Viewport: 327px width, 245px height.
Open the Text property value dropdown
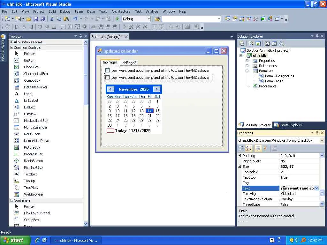[316, 188]
